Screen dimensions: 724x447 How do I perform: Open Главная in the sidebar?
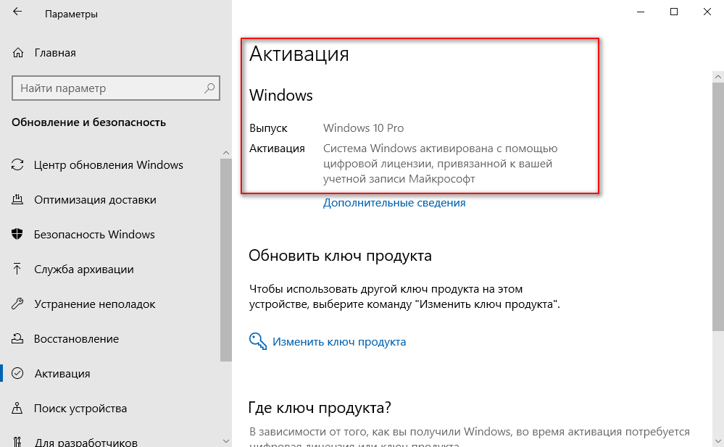[x=55, y=53]
